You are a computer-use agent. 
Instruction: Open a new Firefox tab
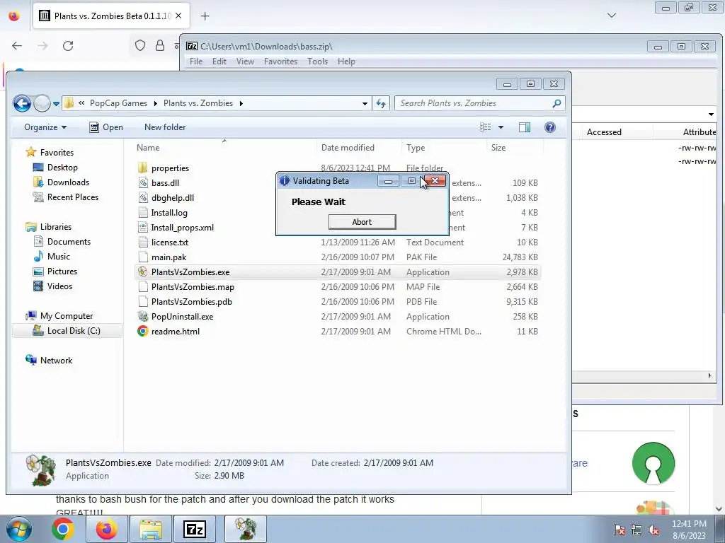click(x=205, y=16)
